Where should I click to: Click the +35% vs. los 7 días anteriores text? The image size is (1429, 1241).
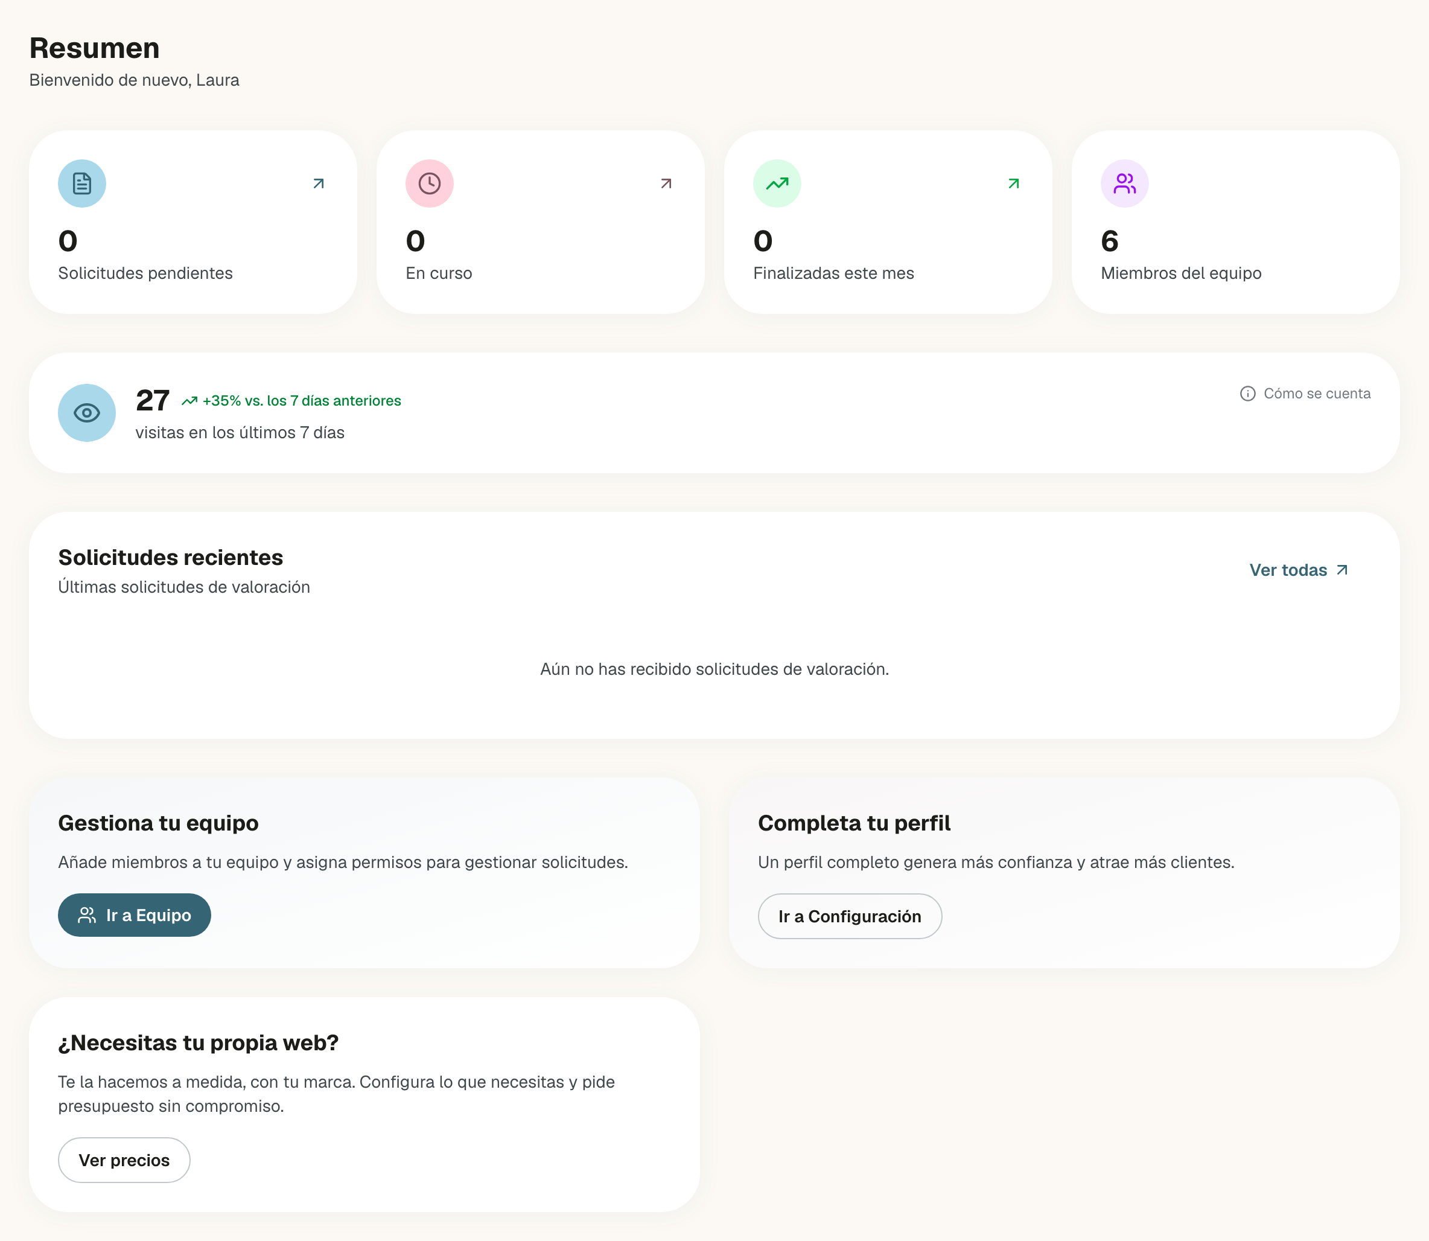pyautogui.click(x=302, y=401)
